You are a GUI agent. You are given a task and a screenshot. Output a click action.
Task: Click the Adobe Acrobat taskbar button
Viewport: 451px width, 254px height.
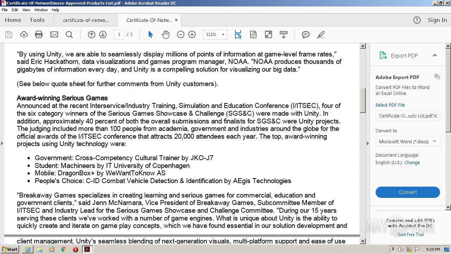pyautogui.click(x=87, y=249)
